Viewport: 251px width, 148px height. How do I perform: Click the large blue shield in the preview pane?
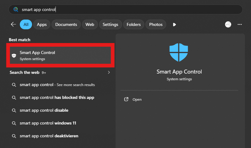179,52
